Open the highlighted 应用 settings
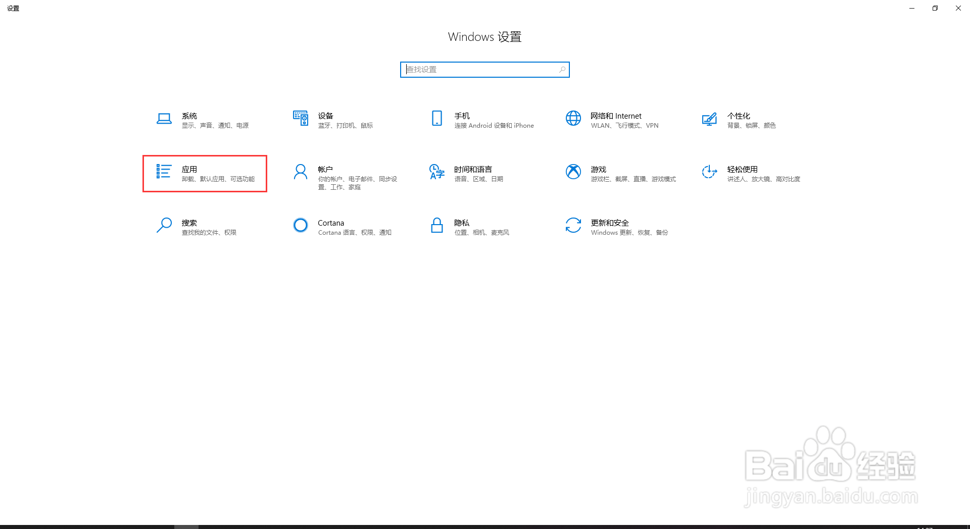This screenshot has height=529, width=970. click(204, 174)
